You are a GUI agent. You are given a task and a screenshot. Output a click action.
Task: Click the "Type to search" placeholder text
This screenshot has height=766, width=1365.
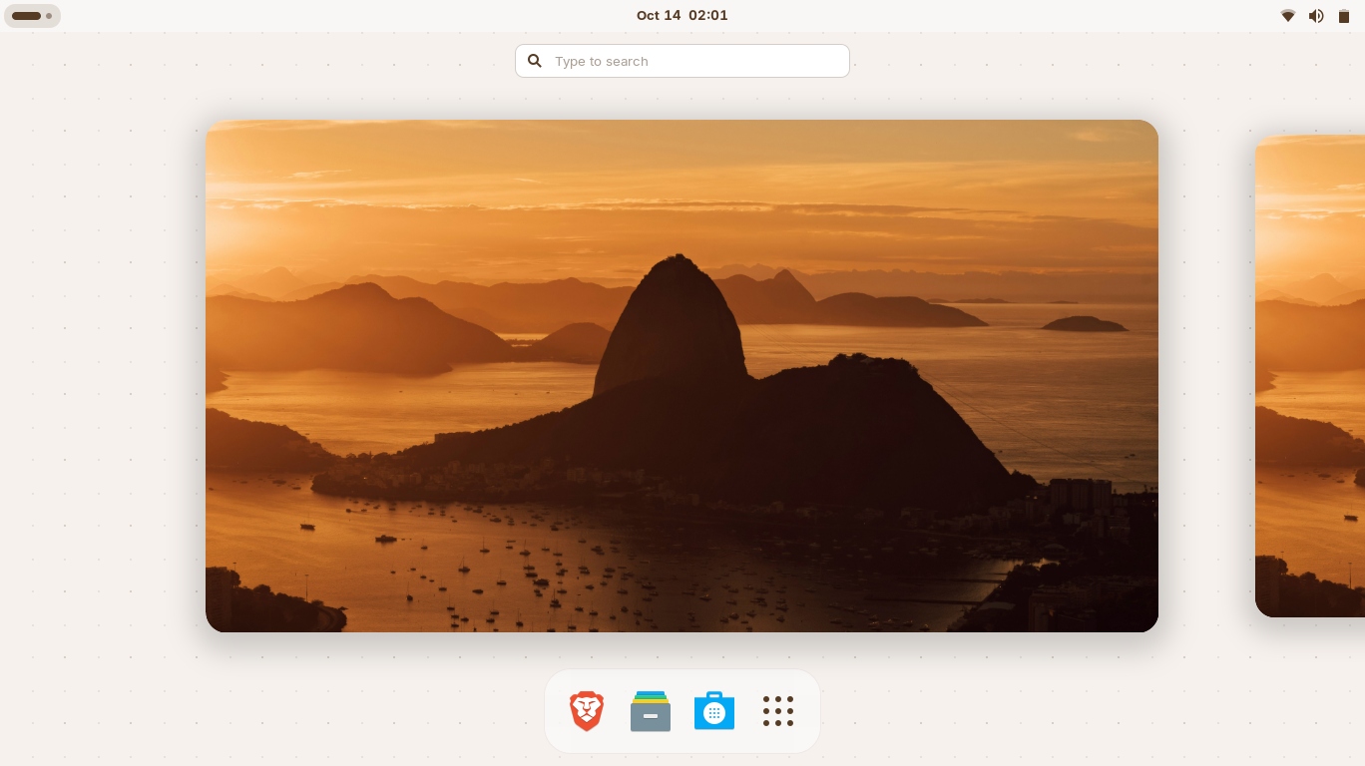[602, 61]
